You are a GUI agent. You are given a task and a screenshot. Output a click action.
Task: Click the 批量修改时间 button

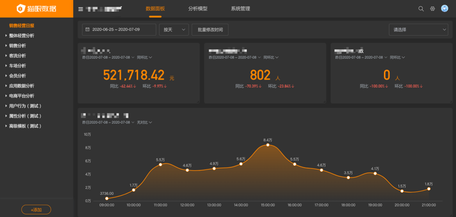pos(210,30)
